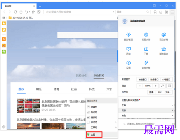This screenshot has width=180, height=140.
Task: Uncheck the 收藏栏 favorites bar checkbox
Action: click(88, 107)
